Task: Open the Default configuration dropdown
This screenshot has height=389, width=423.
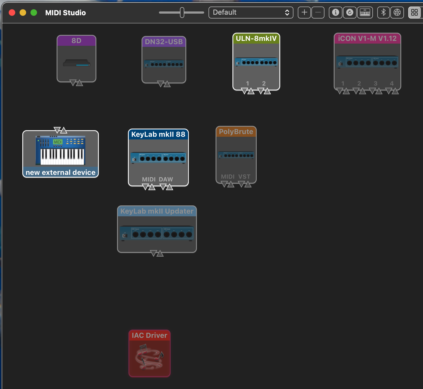Action: coord(251,13)
